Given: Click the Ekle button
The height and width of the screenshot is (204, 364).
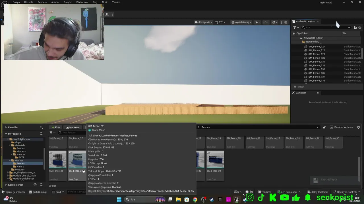Looking at the screenshot, I should [x=56, y=127].
